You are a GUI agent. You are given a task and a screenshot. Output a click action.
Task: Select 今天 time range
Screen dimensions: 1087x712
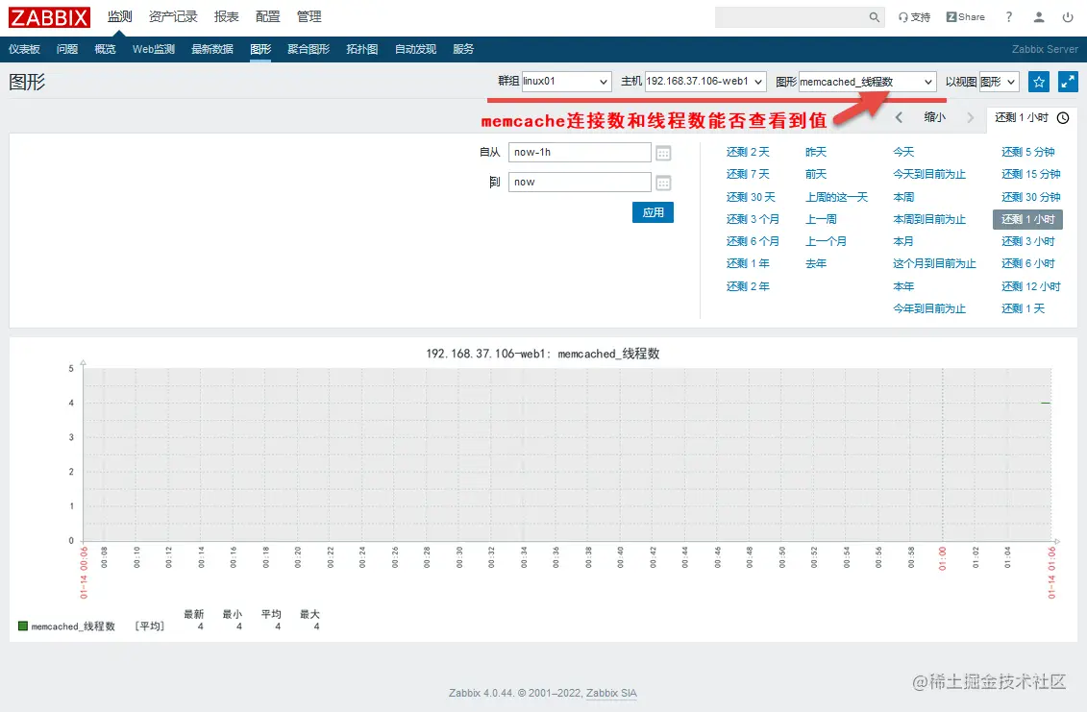(x=903, y=152)
